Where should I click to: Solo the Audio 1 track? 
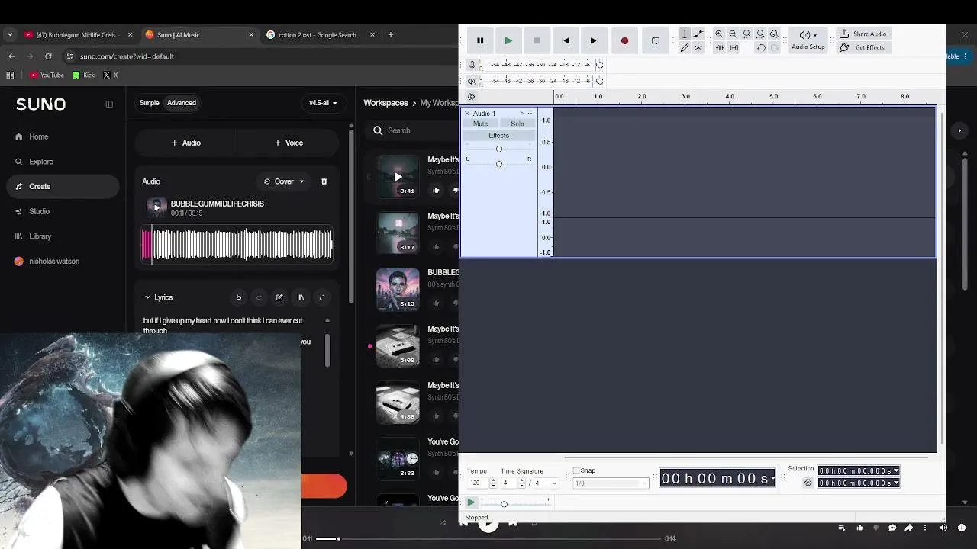[x=518, y=124]
